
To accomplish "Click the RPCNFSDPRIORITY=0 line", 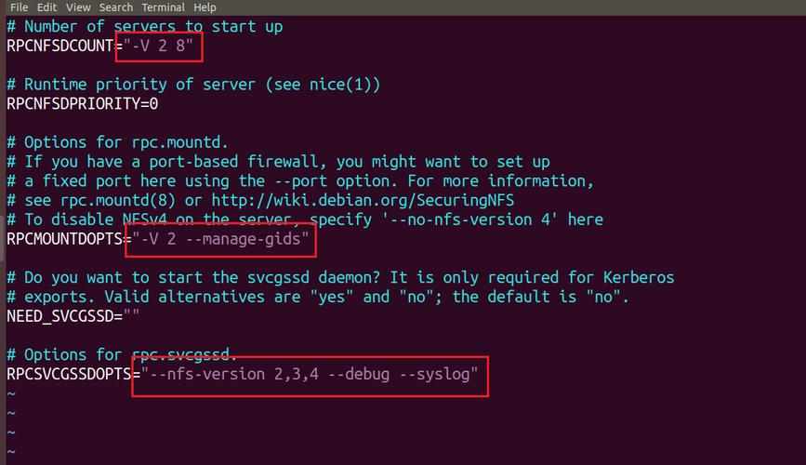I will point(82,103).
